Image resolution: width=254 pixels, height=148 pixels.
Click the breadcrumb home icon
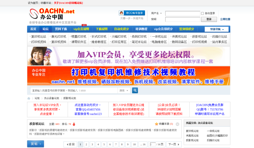point(29,98)
